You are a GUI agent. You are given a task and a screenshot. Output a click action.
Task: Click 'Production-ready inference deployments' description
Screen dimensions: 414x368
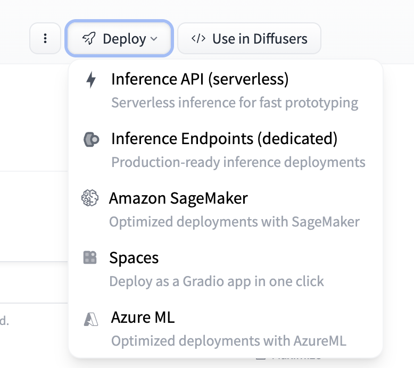[238, 162]
